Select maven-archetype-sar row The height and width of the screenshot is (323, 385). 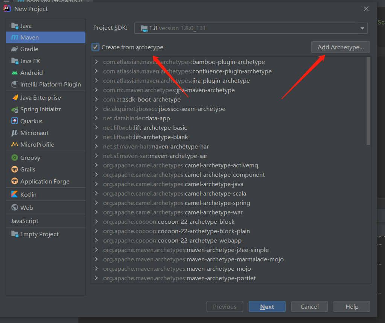[x=228, y=156]
